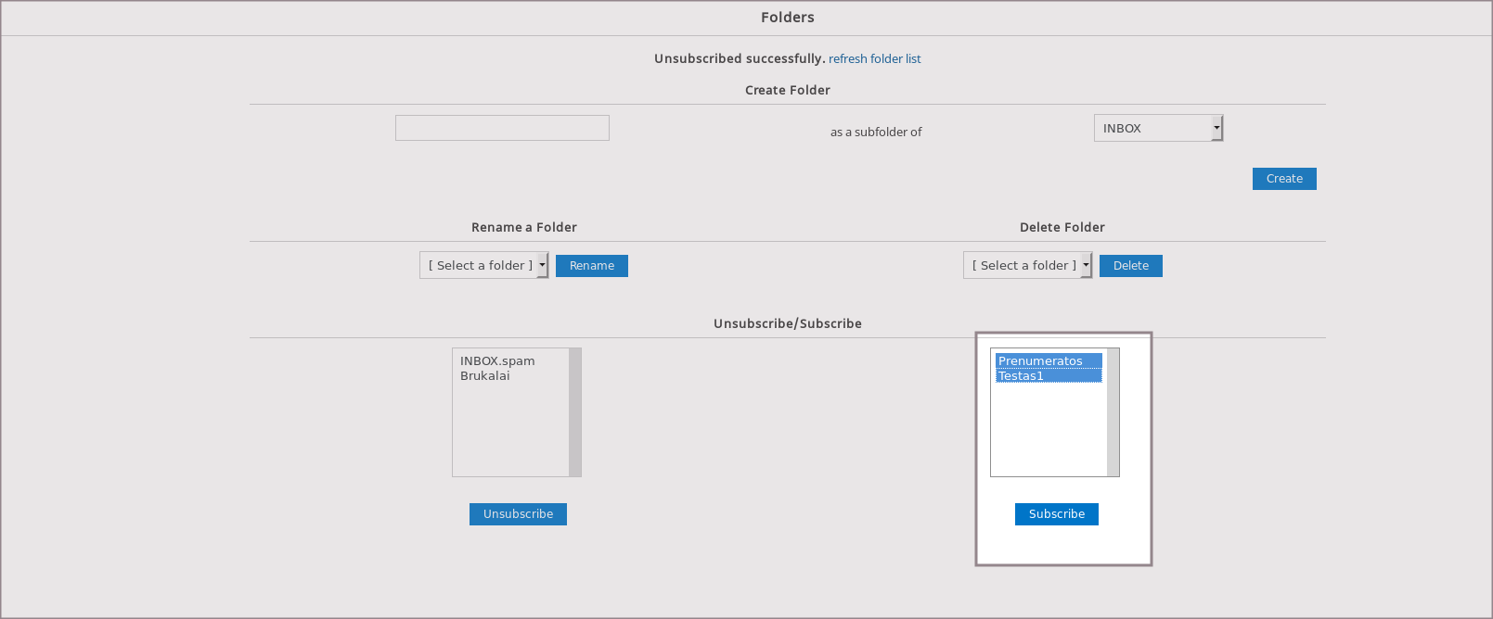The height and width of the screenshot is (619, 1493).
Task: Click the Rename button
Action: (592, 266)
